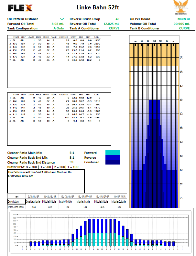Click the 1170 total oil cell

point(97,108)
